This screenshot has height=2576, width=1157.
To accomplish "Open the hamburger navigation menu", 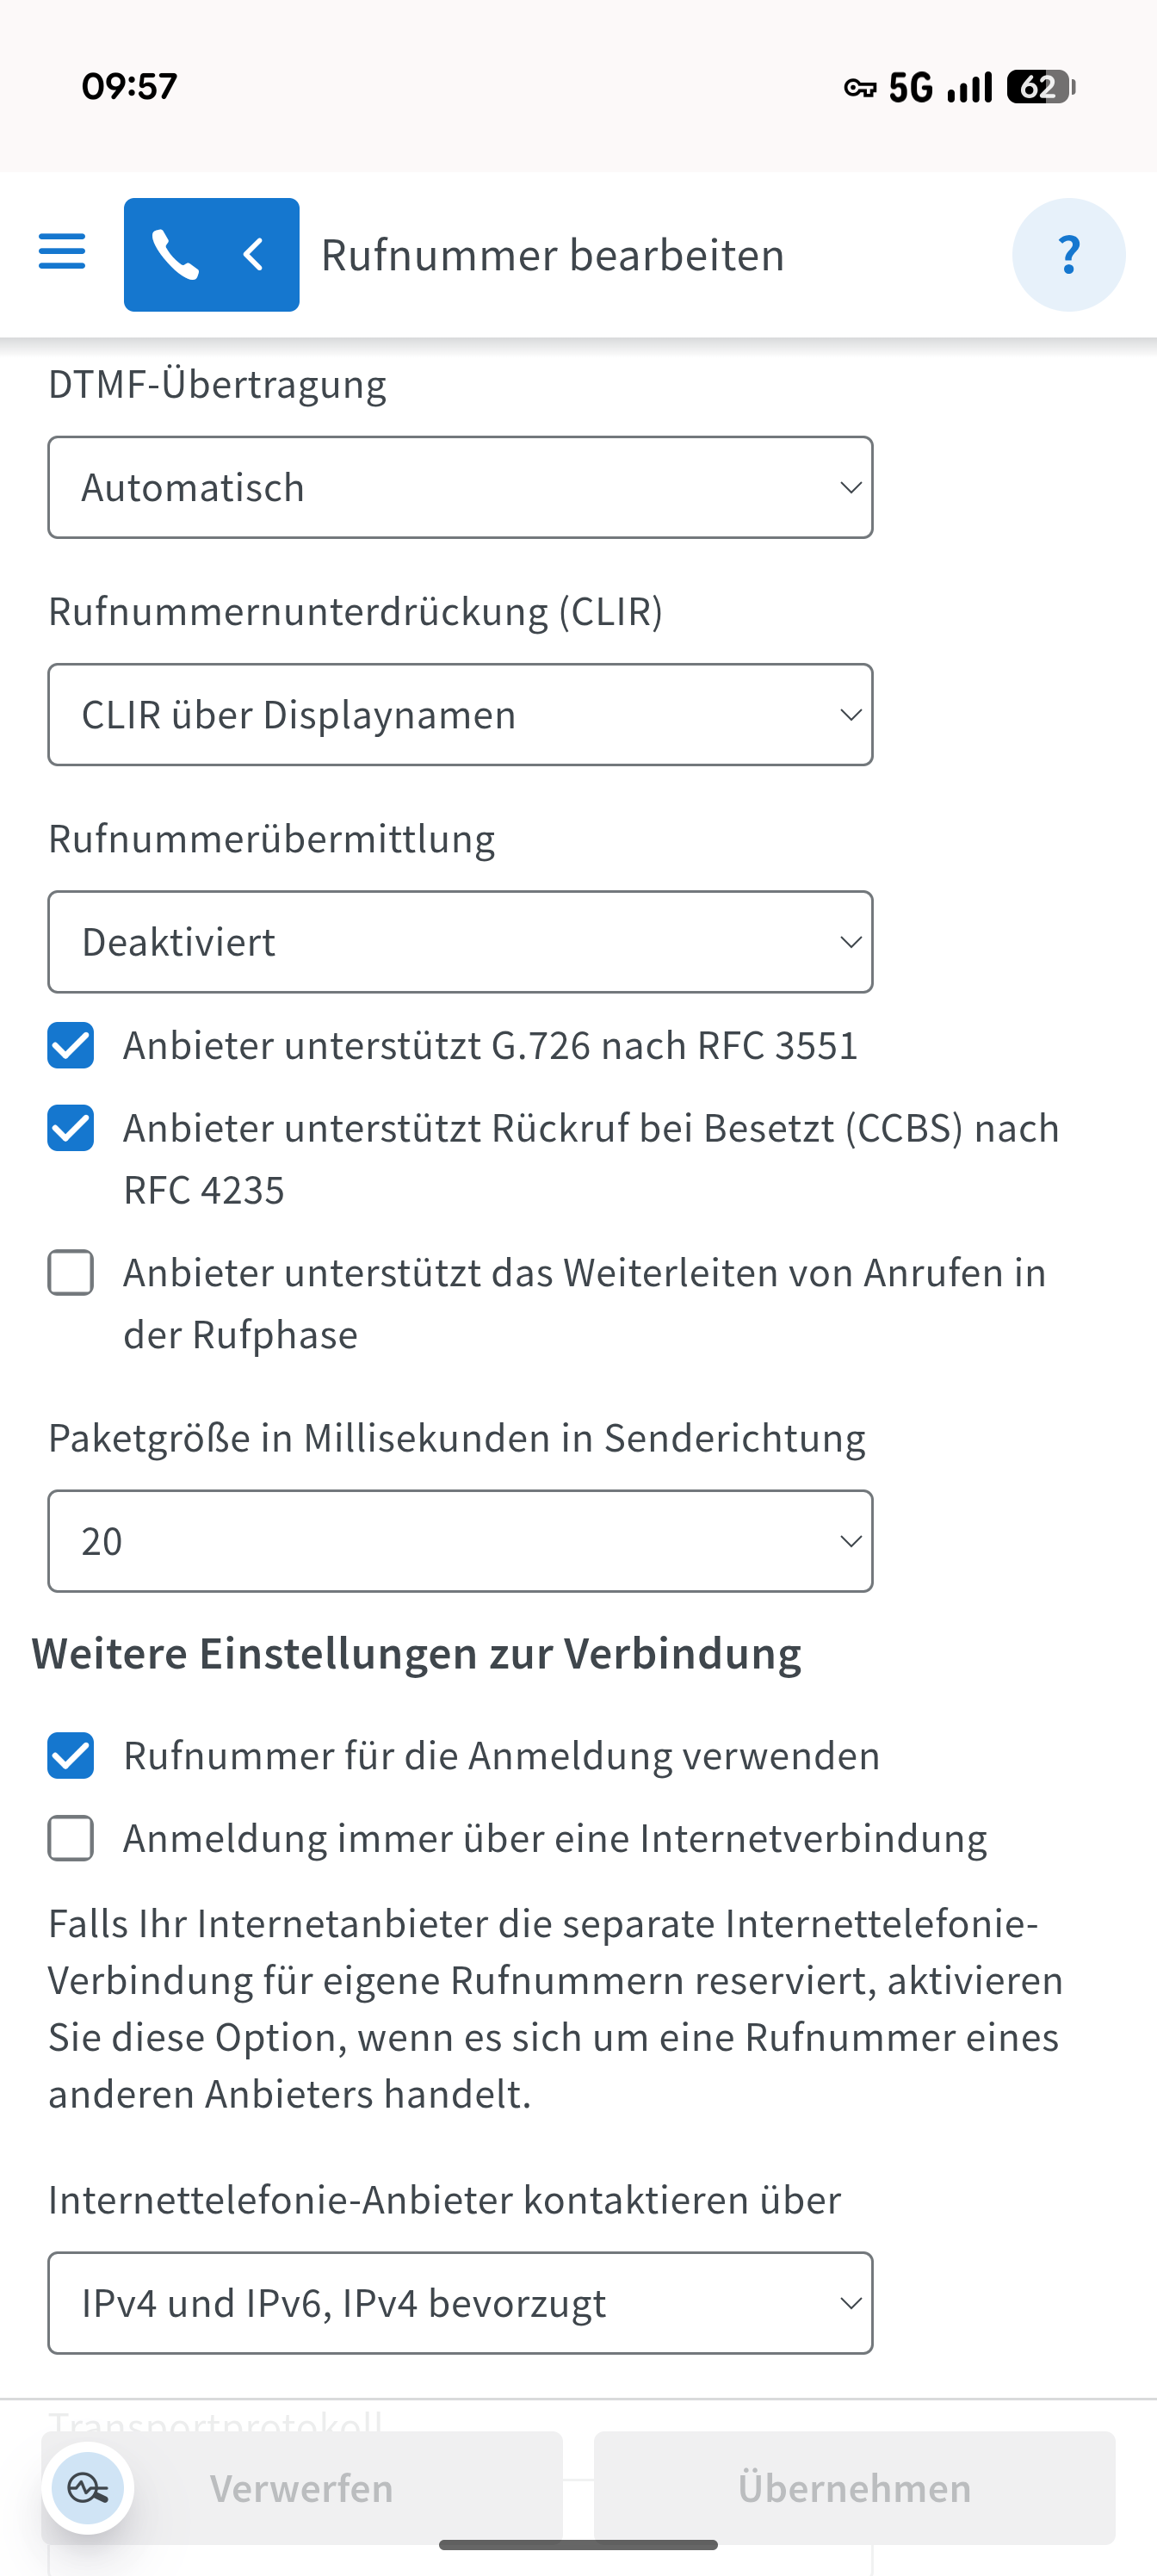I will [x=62, y=252].
